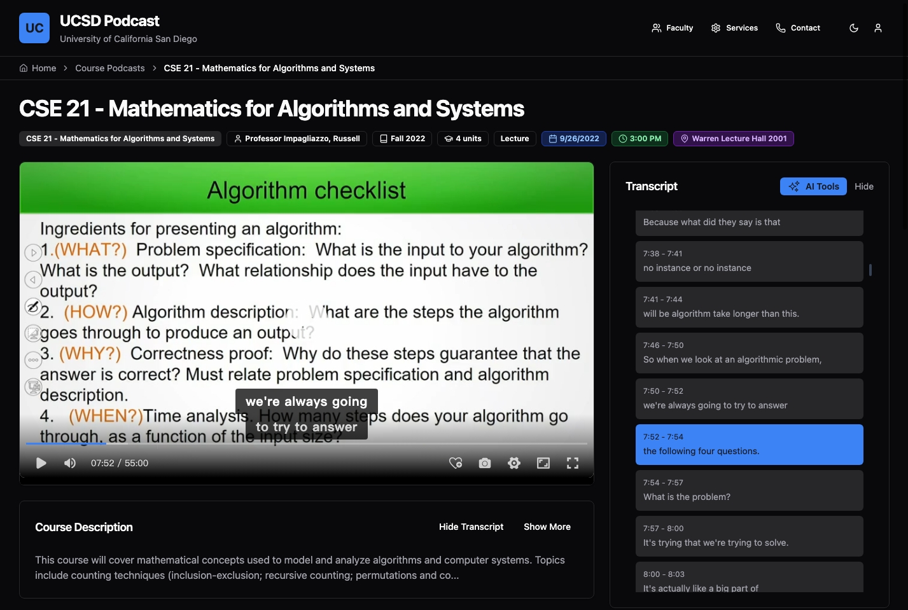The width and height of the screenshot is (908, 610).
Task: Seek on the video progress bar
Action: pyautogui.click(x=305, y=443)
